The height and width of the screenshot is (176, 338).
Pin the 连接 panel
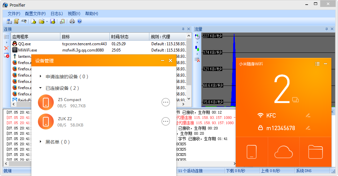(x=183, y=29)
